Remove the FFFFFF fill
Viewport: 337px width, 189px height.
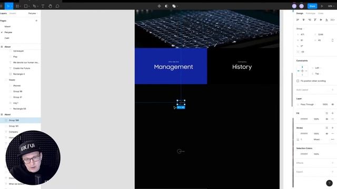332,119
